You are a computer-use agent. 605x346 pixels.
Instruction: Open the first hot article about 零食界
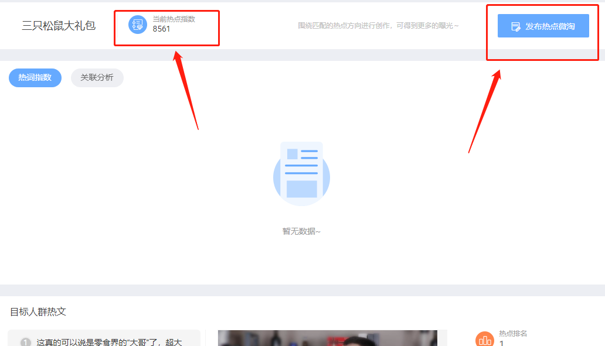click(109, 342)
